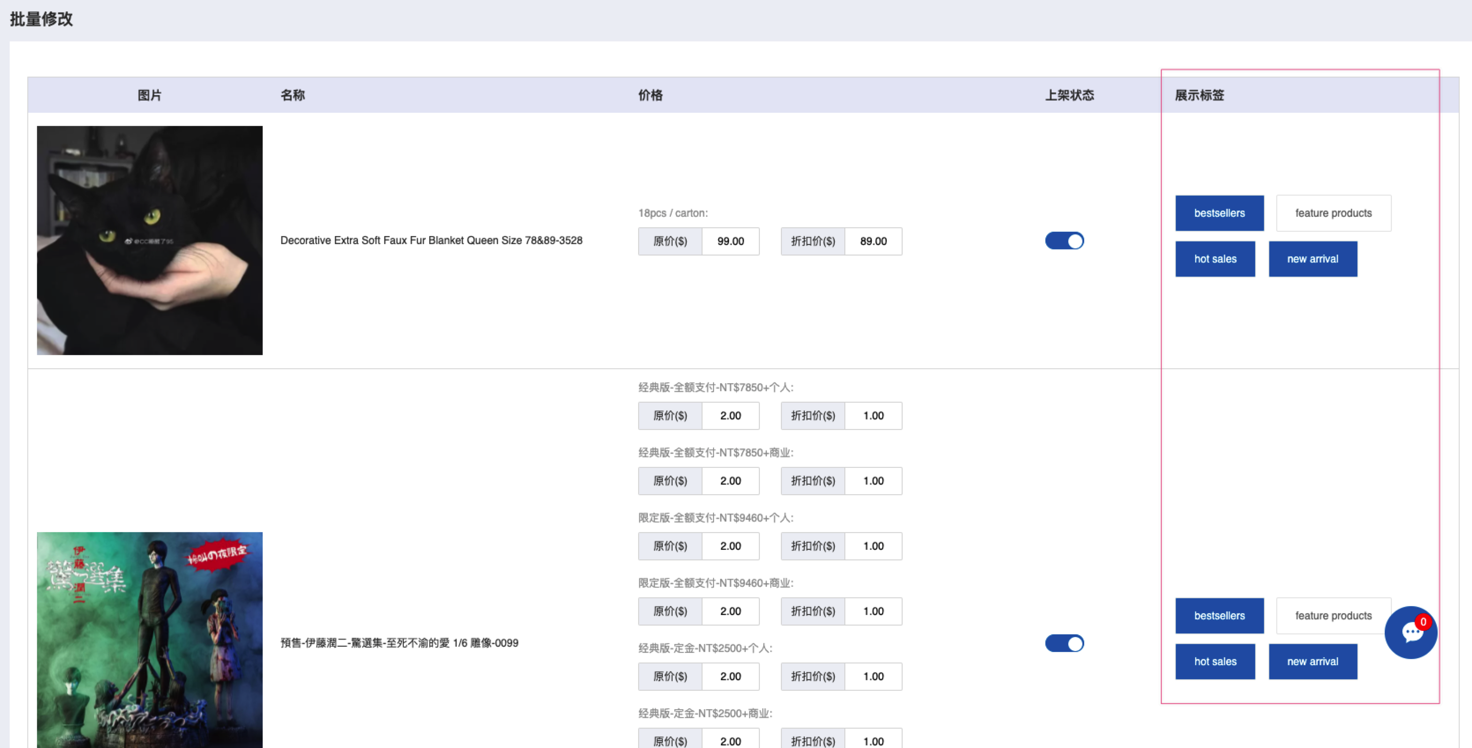Edit original price for 经典版-全额支付-NT$7850+商业
The width and height of the screenshot is (1472, 748).
[x=730, y=481]
